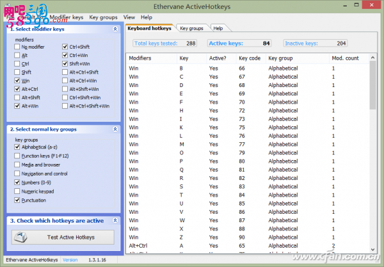Switch to the Key groups tab

(191, 28)
